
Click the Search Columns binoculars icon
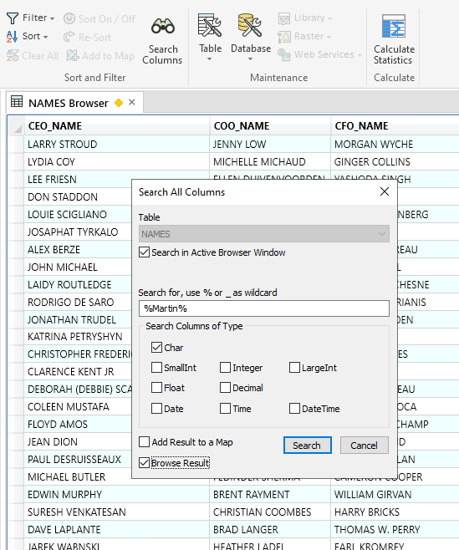[x=163, y=26]
